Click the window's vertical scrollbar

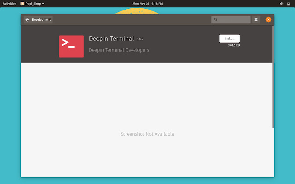(273, 77)
